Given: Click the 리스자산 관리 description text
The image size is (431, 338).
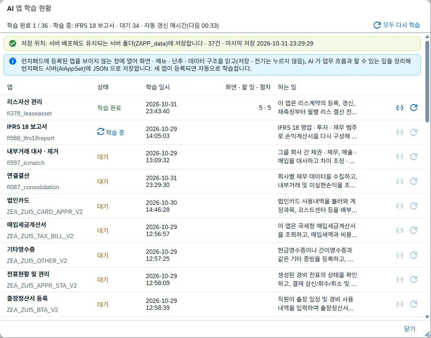Looking at the screenshot, I should pyautogui.click(x=317, y=108).
